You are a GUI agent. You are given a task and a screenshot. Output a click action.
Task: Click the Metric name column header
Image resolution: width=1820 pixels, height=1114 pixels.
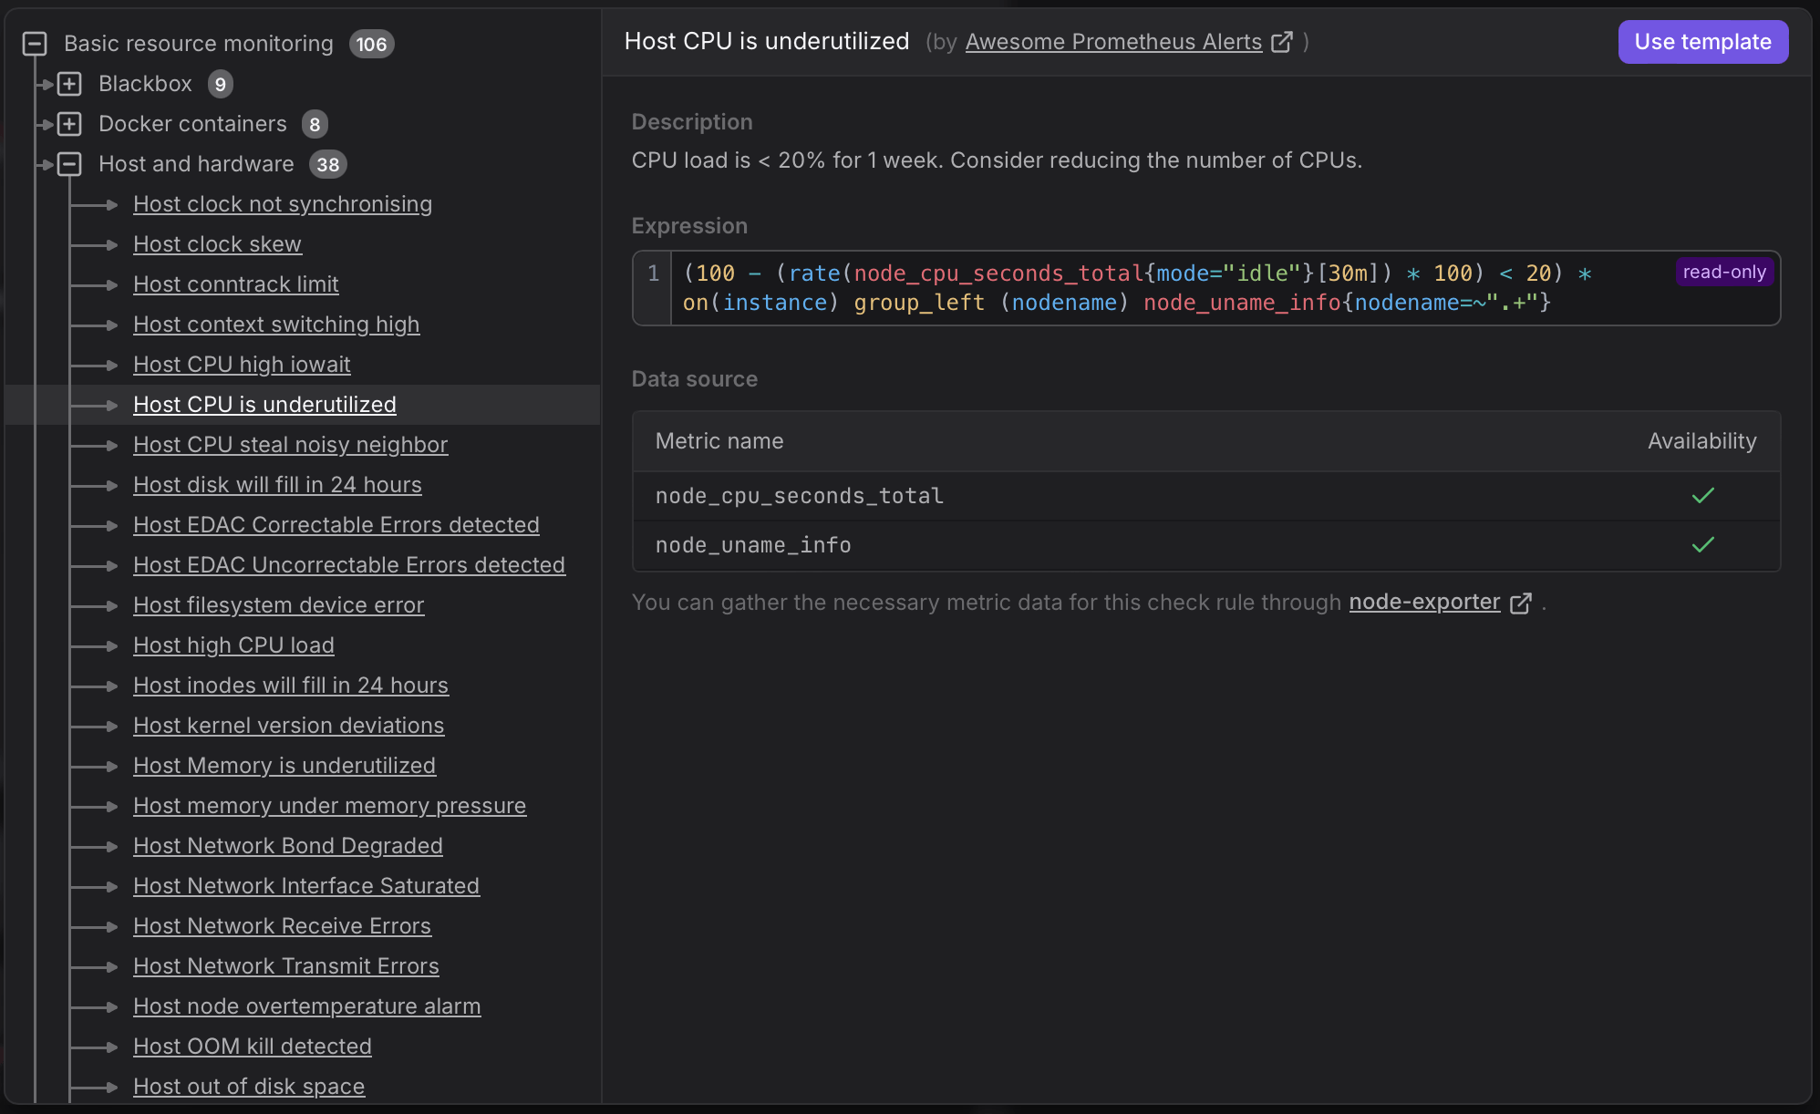(x=719, y=441)
